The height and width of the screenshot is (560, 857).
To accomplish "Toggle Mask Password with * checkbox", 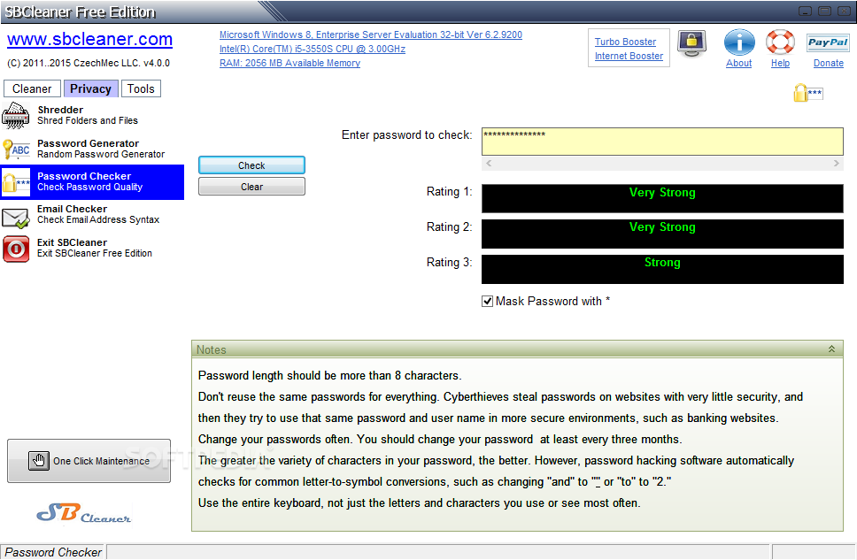I will click(x=488, y=302).
